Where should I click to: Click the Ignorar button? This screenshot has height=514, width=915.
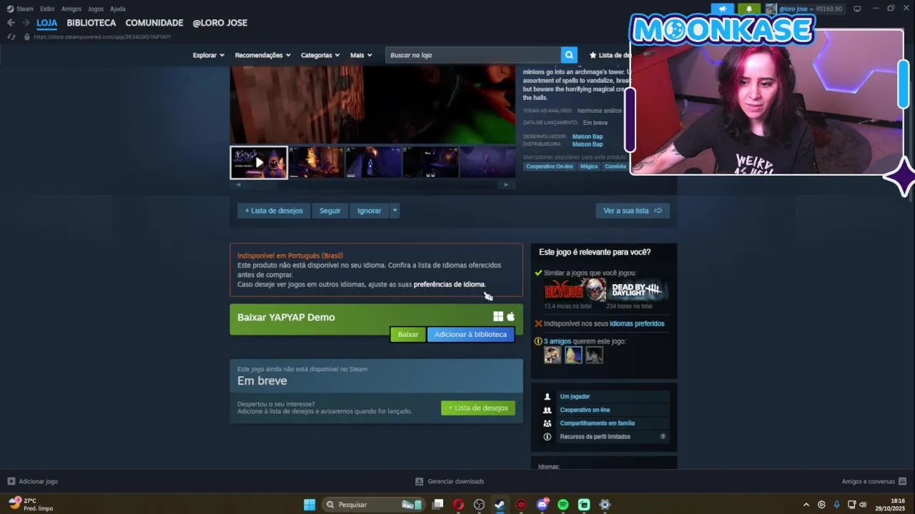(x=370, y=211)
